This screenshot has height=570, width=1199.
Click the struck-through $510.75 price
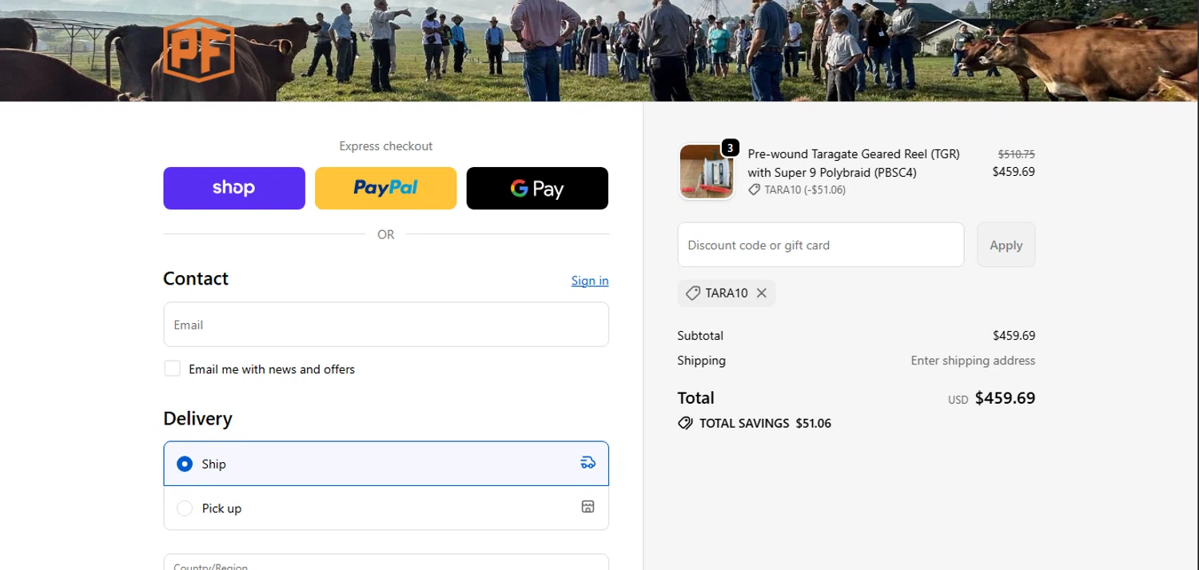pyautogui.click(x=1016, y=154)
